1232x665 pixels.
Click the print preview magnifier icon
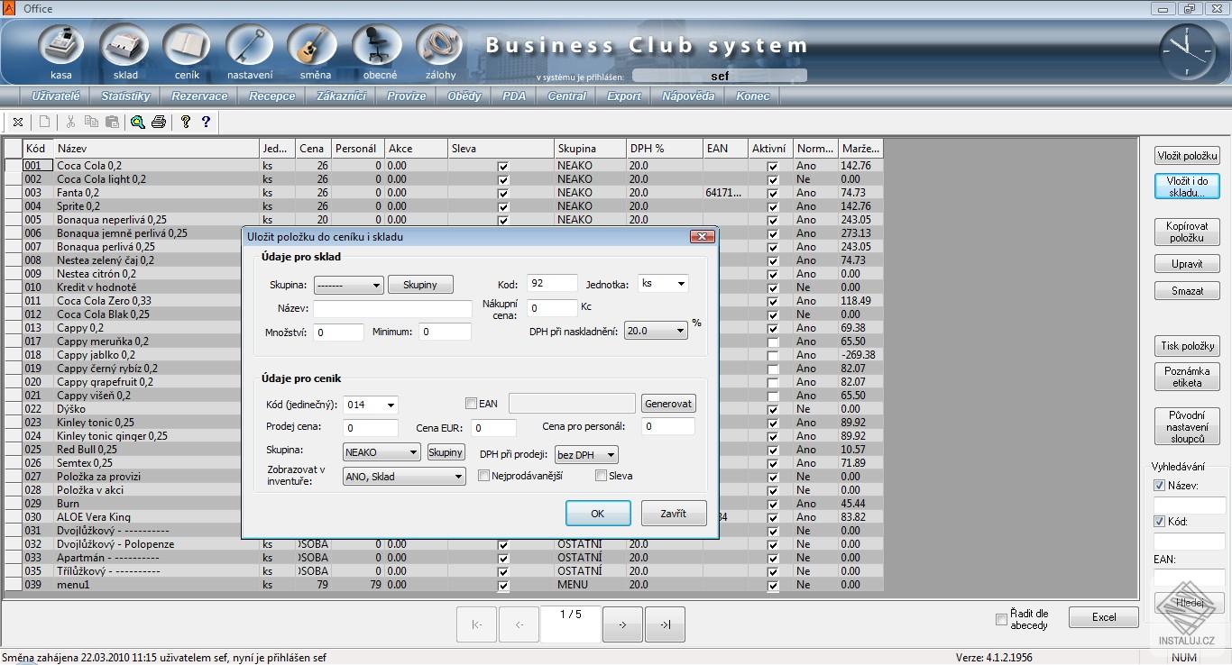coord(138,122)
